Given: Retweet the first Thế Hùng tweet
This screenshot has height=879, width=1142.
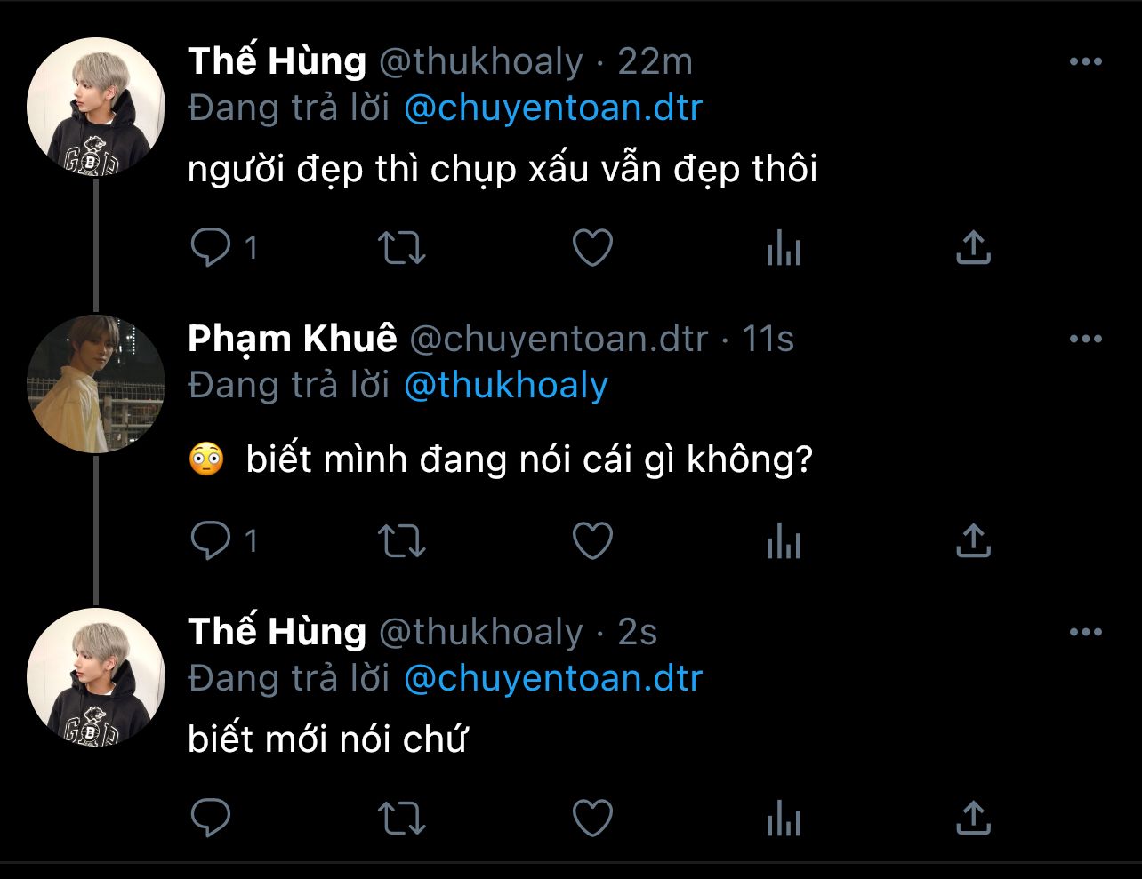Looking at the screenshot, I should pos(402,248).
